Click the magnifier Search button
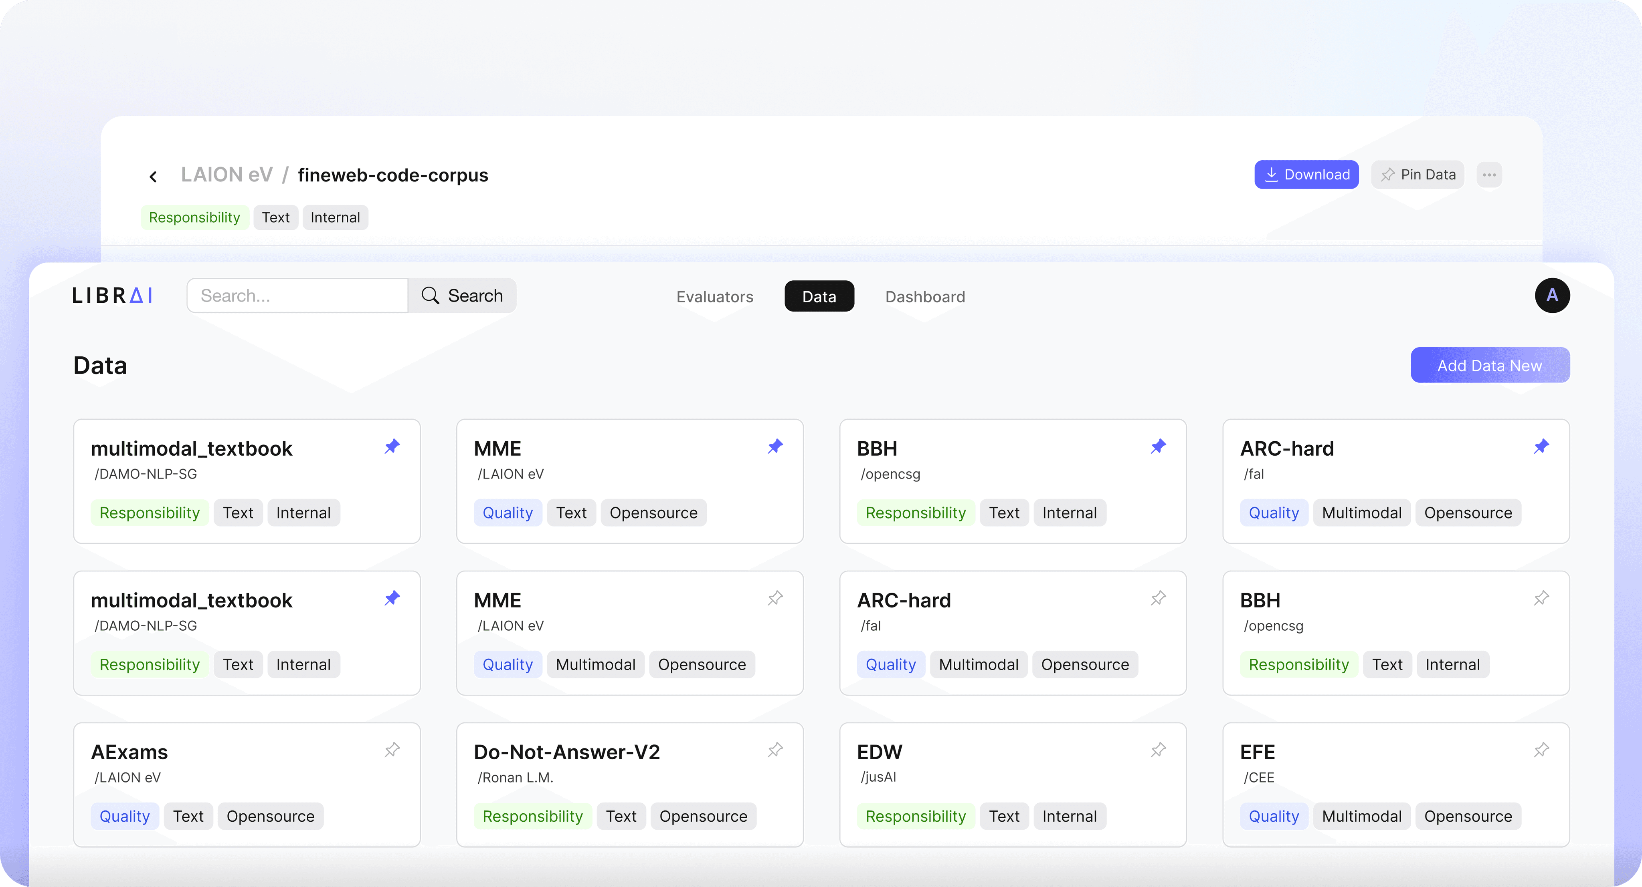1642x887 pixels. click(x=462, y=296)
